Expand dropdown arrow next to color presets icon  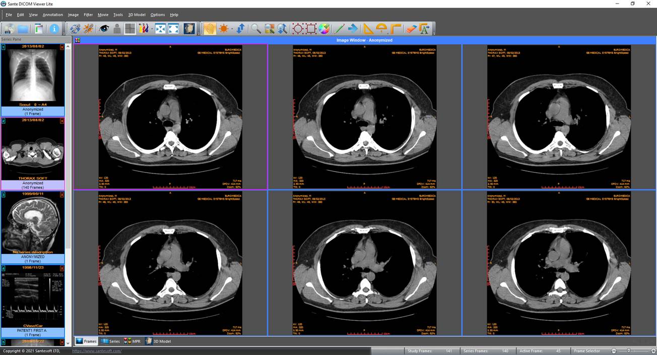pos(152,29)
